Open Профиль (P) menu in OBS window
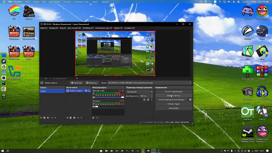This screenshot has width=272, height=153. point(88,28)
